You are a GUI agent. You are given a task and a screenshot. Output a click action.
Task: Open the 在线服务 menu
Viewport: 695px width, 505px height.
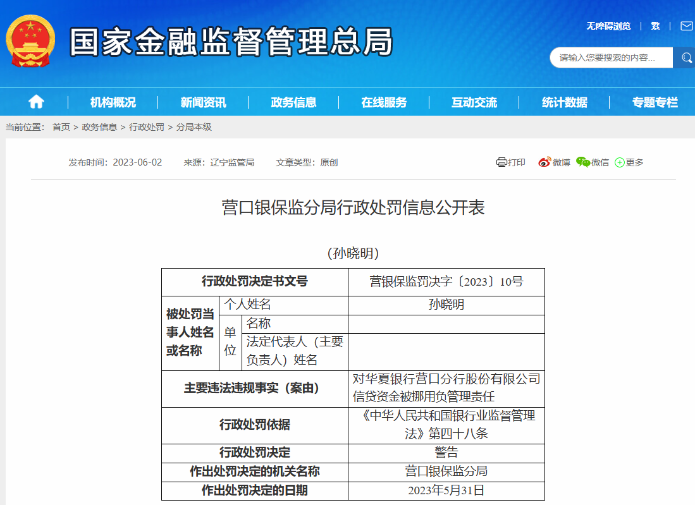[x=384, y=102]
